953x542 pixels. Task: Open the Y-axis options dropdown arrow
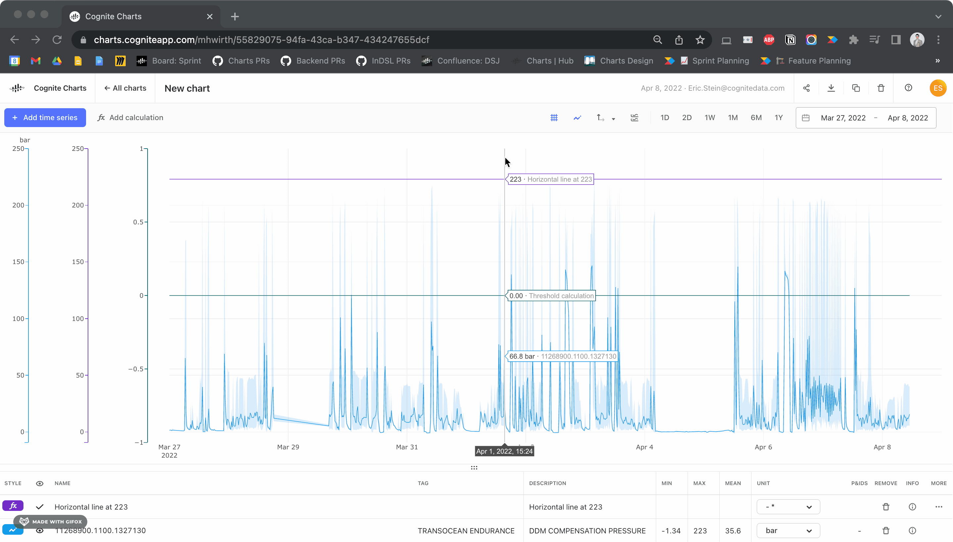[x=613, y=119]
